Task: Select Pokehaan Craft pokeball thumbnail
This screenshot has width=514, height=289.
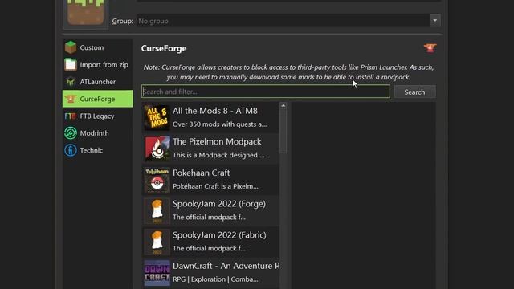Action: (157, 180)
